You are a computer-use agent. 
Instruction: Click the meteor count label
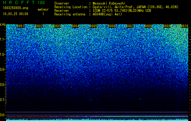pos(43,9)
